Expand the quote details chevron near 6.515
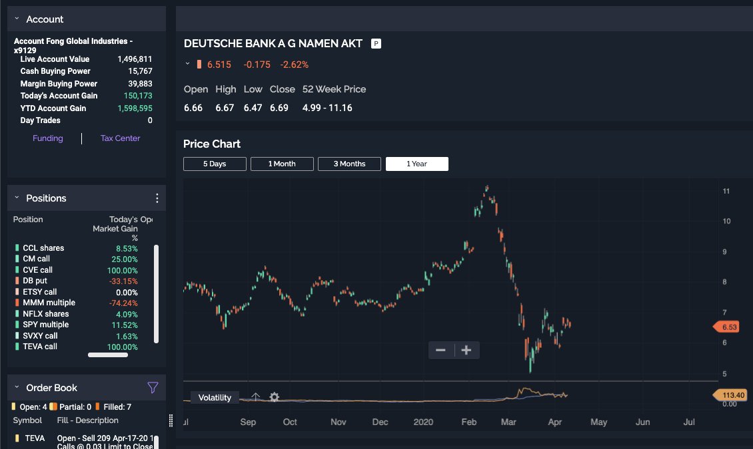Screen dimensions: 753x449 (187, 64)
